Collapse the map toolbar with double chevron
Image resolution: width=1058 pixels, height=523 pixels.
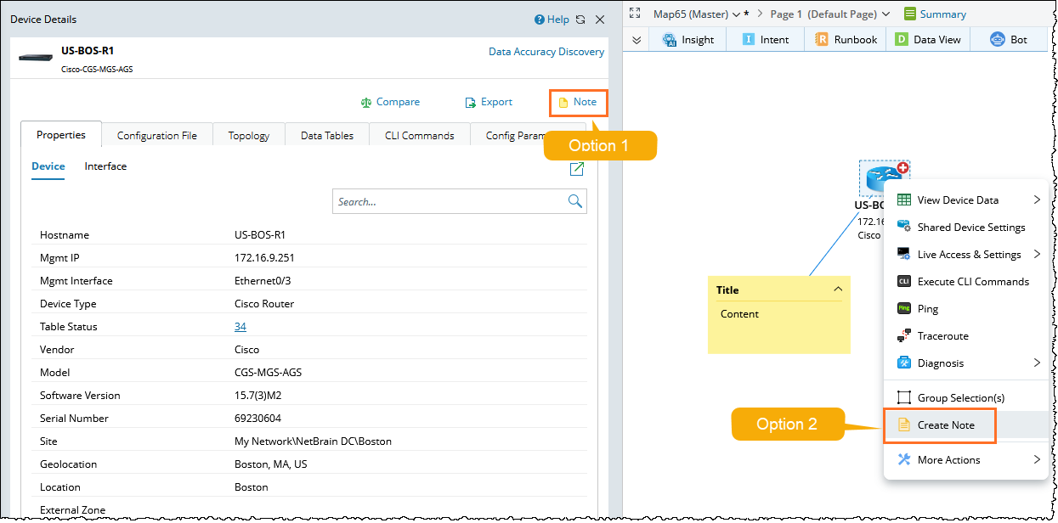point(636,39)
